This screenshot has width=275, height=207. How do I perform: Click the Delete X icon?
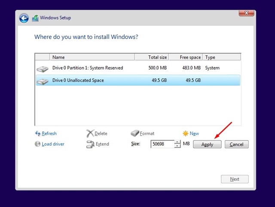click(x=90, y=134)
